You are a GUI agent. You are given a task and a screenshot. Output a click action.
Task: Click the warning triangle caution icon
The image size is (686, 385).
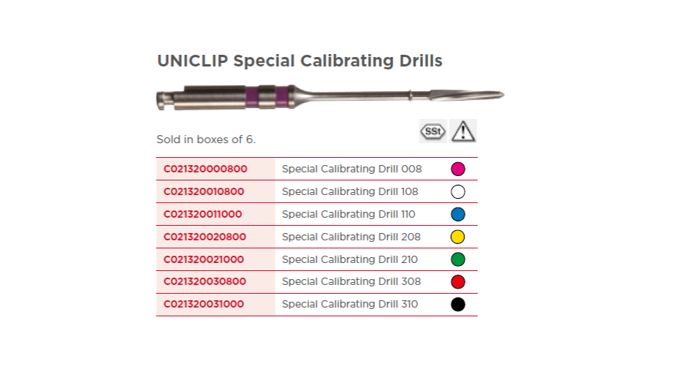[463, 131]
